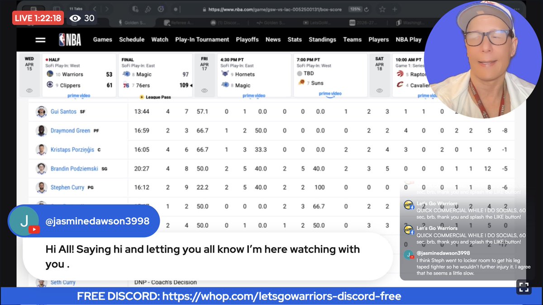This screenshot has height=305, width=543.
Task: Open the Hornets vs Magic 4:30 PM game
Action: pyautogui.click(x=254, y=75)
